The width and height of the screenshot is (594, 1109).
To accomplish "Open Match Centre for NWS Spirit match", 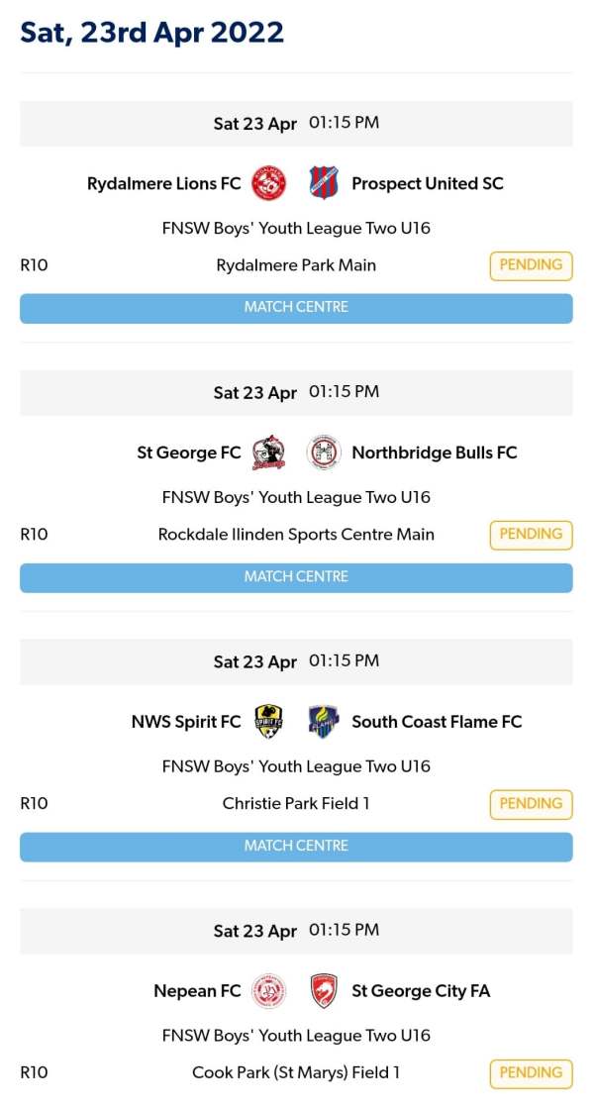I will pyautogui.click(x=296, y=847).
